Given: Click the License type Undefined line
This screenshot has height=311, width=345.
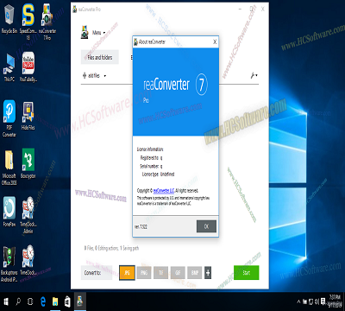Looking at the screenshot, I should click(x=158, y=175).
